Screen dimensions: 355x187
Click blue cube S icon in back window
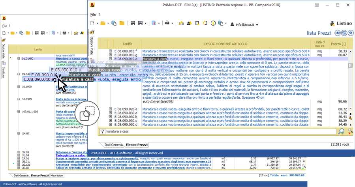pos(54,33)
